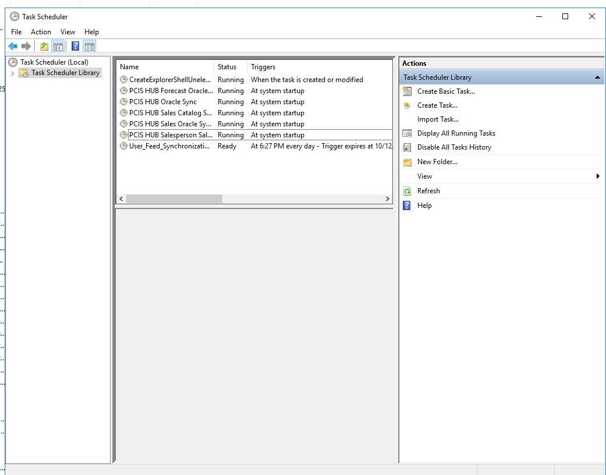Click the PCIS HUB Oracle Sync task icon

coord(123,102)
